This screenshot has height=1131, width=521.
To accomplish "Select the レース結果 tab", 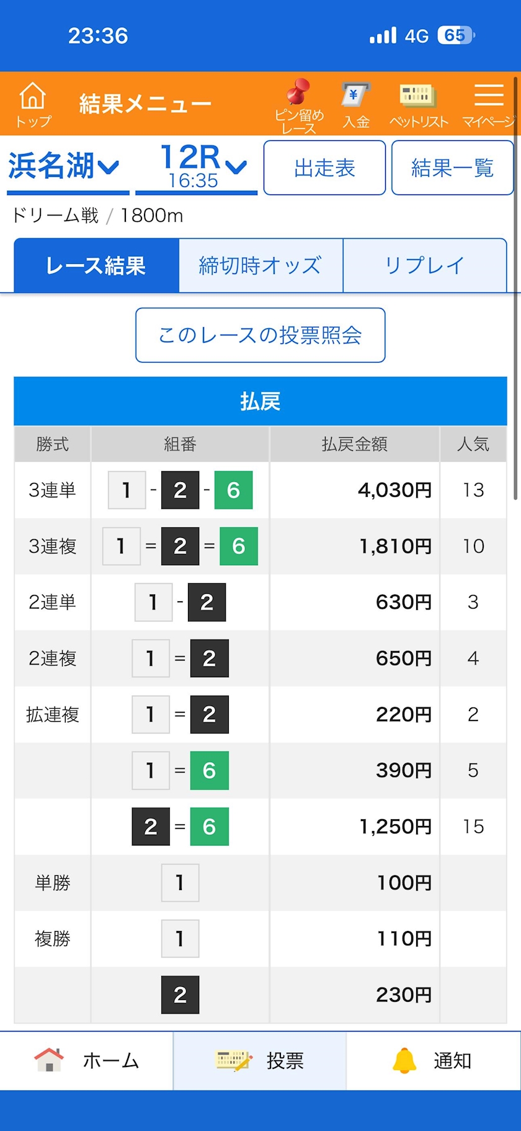I will pyautogui.click(x=96, y=265).
